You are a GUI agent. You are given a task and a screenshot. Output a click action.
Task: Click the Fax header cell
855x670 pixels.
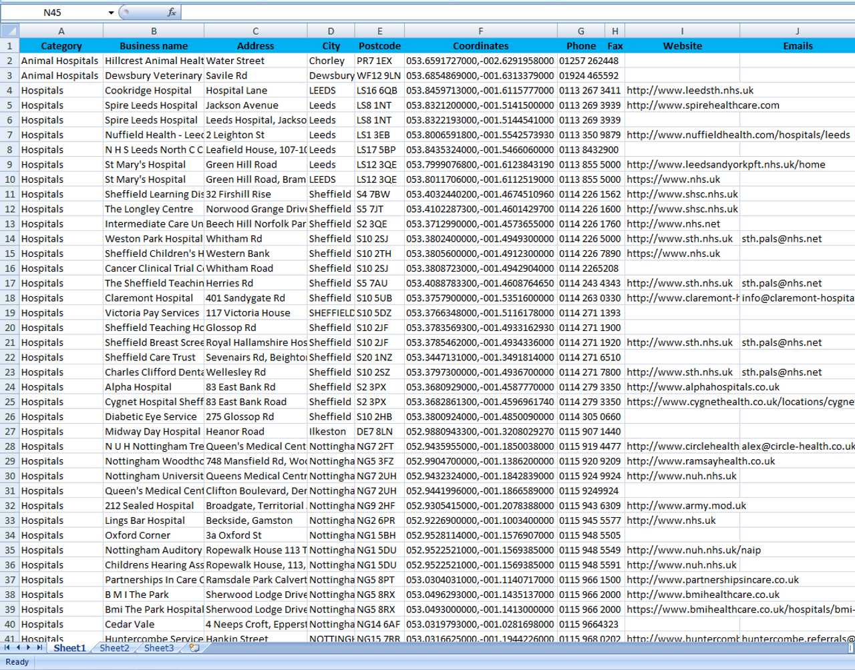(x=615, y=46)
